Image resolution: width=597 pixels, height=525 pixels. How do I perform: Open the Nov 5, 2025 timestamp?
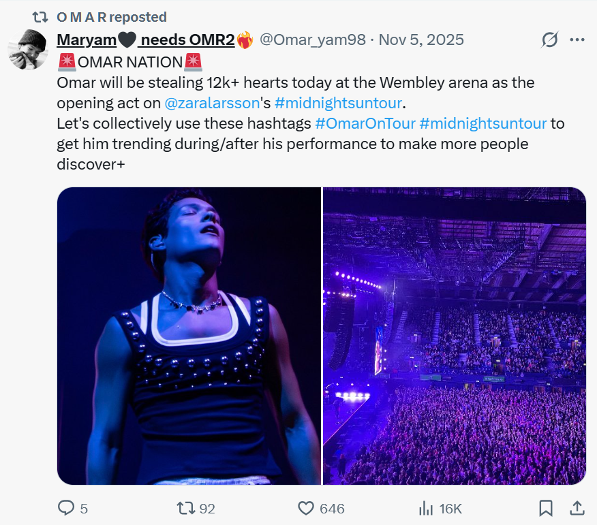[421, 40]
